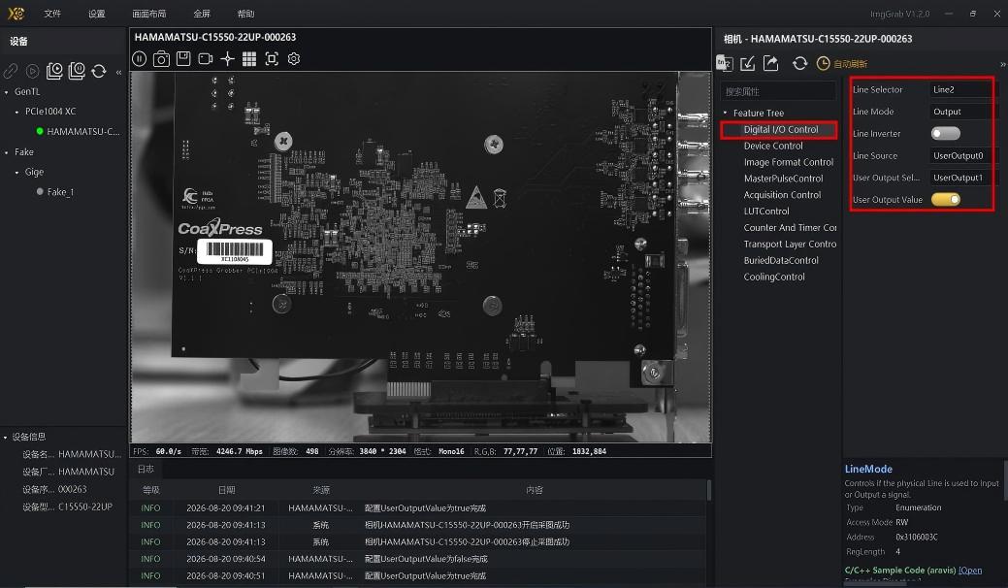1008x588 pixels.
Task: Collapse the devices panel with the double chevron
Action: click(119, 72)
